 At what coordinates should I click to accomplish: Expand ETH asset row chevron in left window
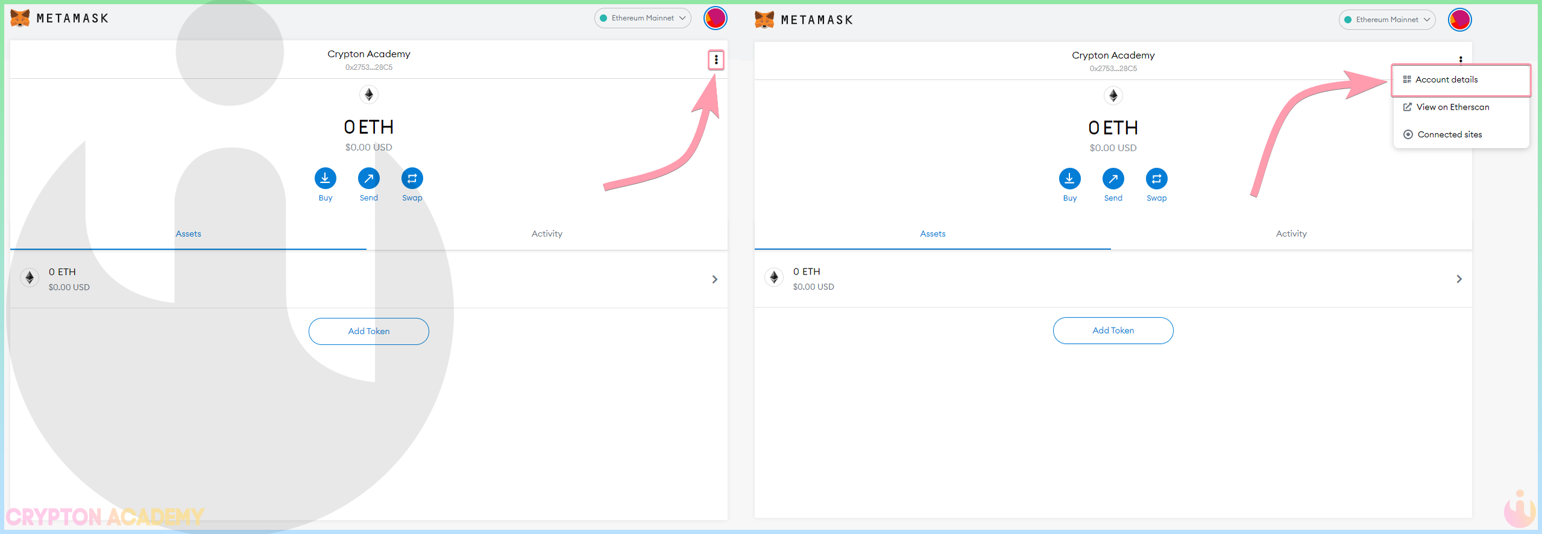tap(715, 279)
